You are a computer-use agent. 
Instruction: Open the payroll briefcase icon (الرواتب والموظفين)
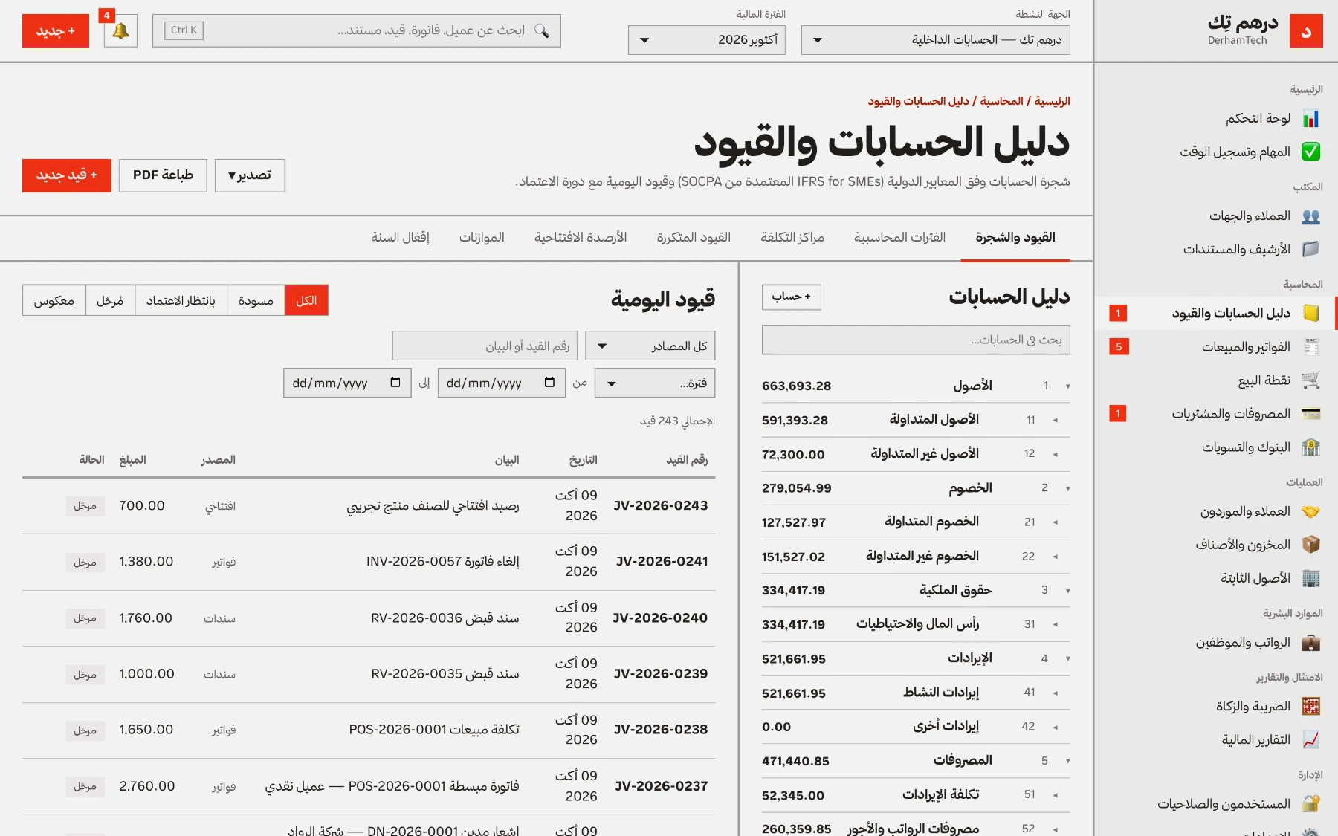click(1310, 643)
